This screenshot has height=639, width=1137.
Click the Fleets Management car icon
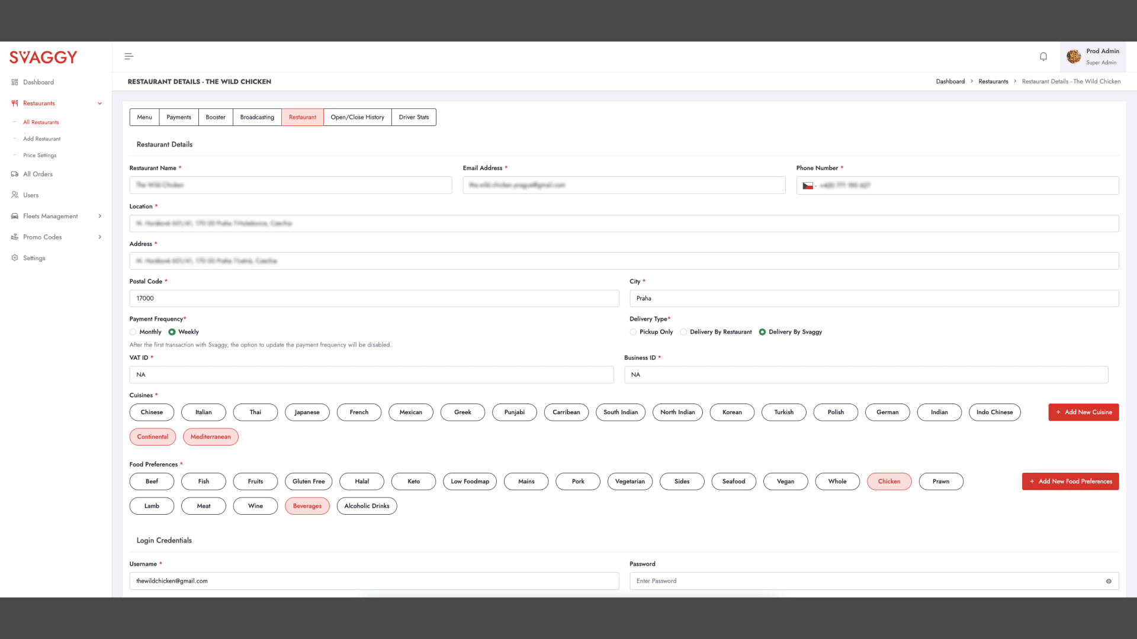coord(15,216)
